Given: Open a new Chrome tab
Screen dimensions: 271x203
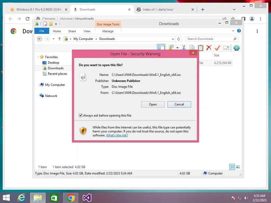Looking at the screenshot, I should click(203, 10).
